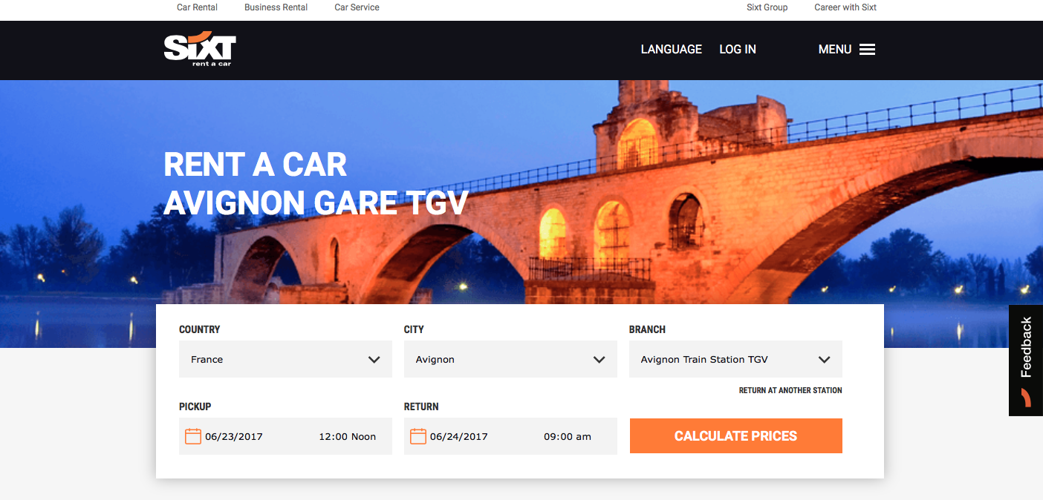Click the BRANCH field label
Image resolution: width=1043 pixels, height=500 pixels.
coord(647,329)
